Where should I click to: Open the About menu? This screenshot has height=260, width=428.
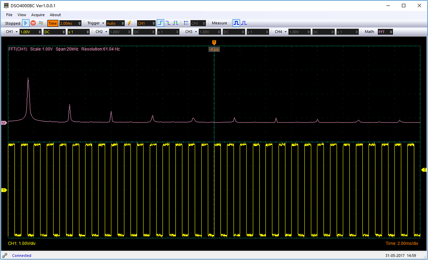[x=55, y=15]
